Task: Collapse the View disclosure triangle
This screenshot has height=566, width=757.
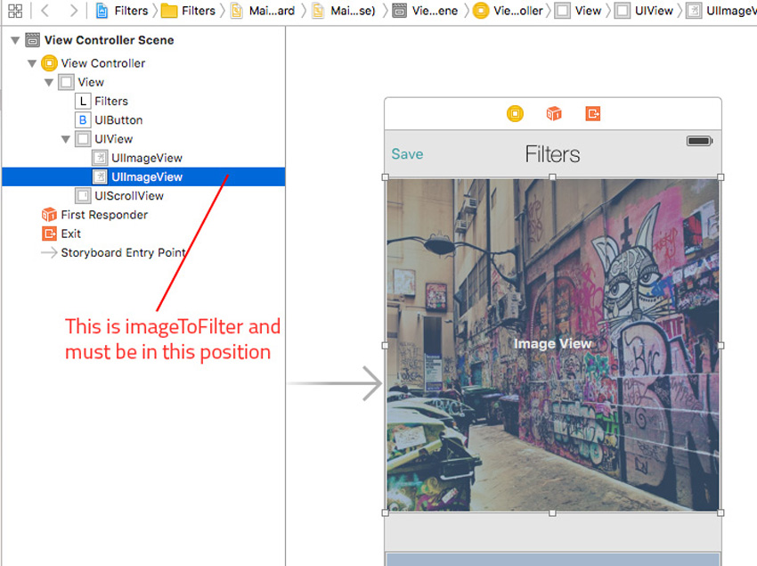Action: pyautogui.click(x=49, y=82)
